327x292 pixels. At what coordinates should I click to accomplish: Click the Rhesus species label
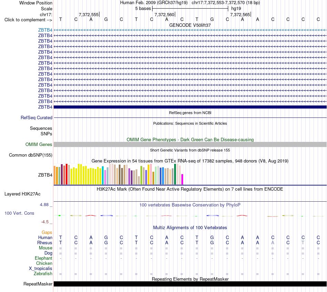45,243
